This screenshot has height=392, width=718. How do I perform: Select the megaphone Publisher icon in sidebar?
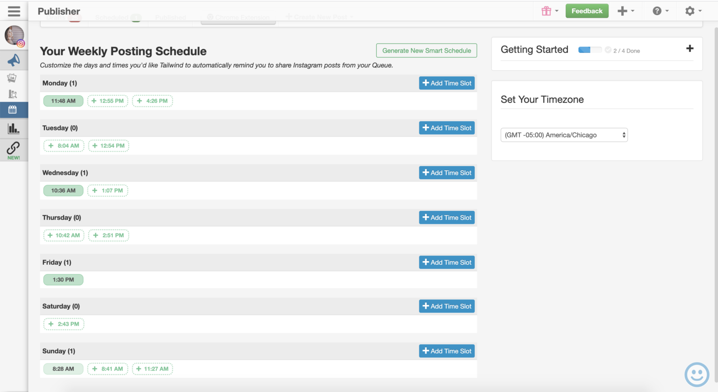(x=14, y=60)
